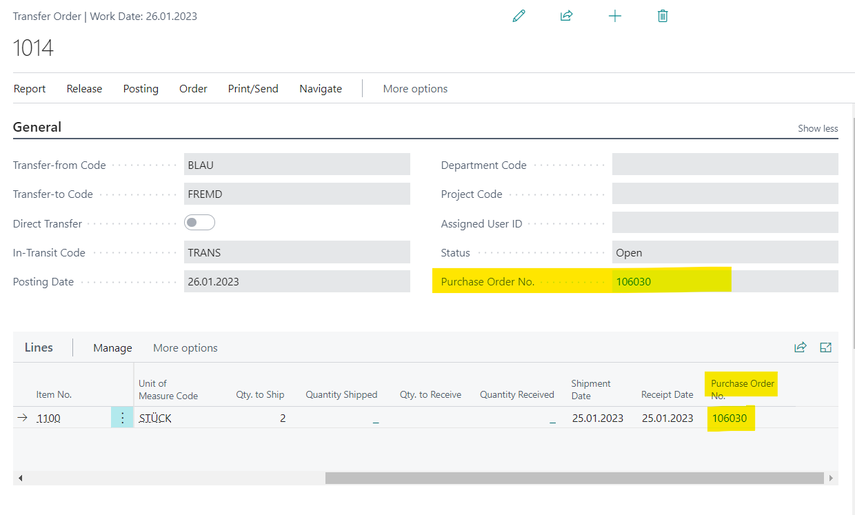Click the right scroll arrow of lines grid
The width and height of the screenshot is (855, 515).
pyautogui.click(x=831, y=478)
